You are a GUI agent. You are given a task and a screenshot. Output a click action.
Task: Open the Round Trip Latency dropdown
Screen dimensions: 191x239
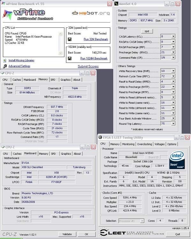tap(173, 123)
